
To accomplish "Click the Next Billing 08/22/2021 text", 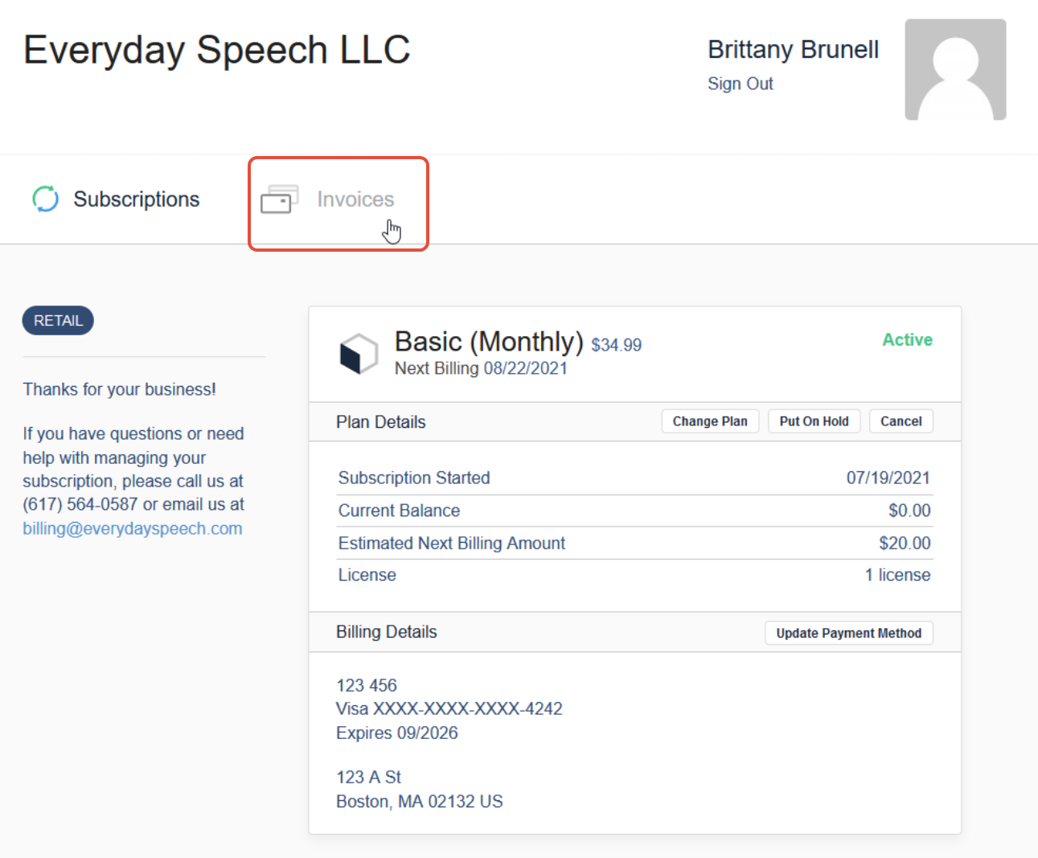I will 481,368.
